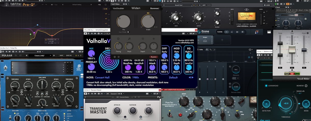Flip the IN/OUT switch on Pulsar Mu
Screen dimensions: 311x121
click(5, 68)
